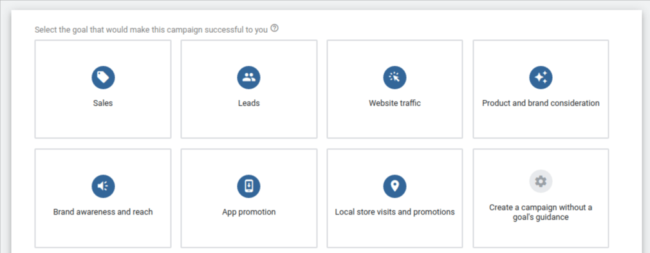Pick the Leads label text
650x253 pixels.
click(x=248, y=103)
